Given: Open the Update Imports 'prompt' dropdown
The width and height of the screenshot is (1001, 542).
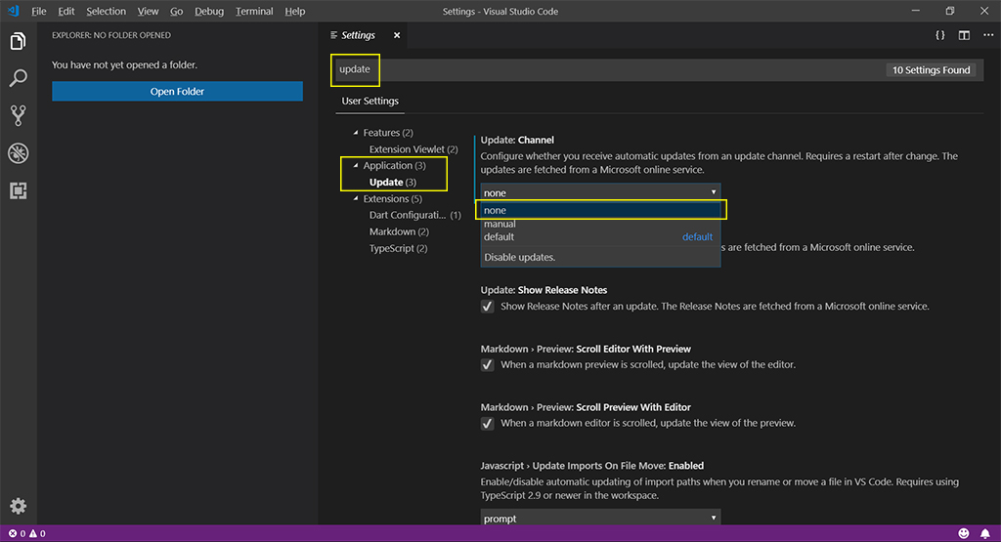Looking at the screenshot, I should 600,518.
